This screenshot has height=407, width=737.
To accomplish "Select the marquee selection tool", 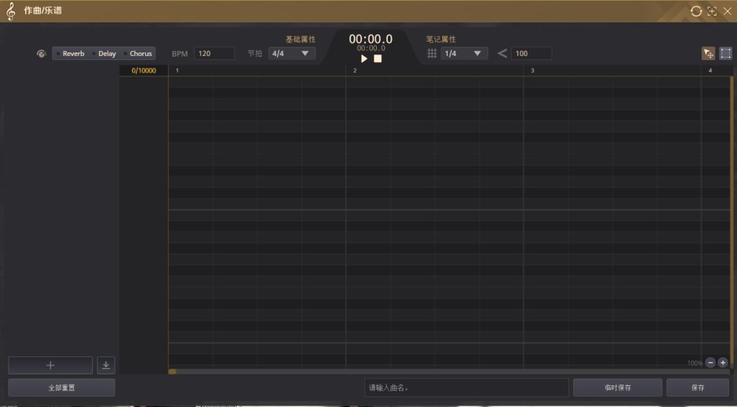I will coord(725,53).
